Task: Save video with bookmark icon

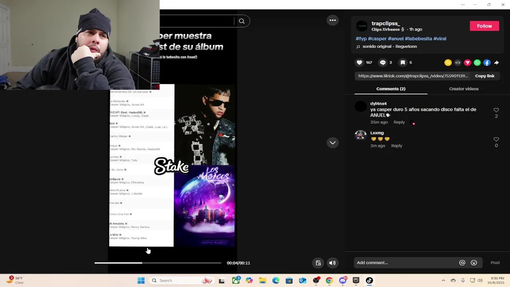Action: pos(403,63)
